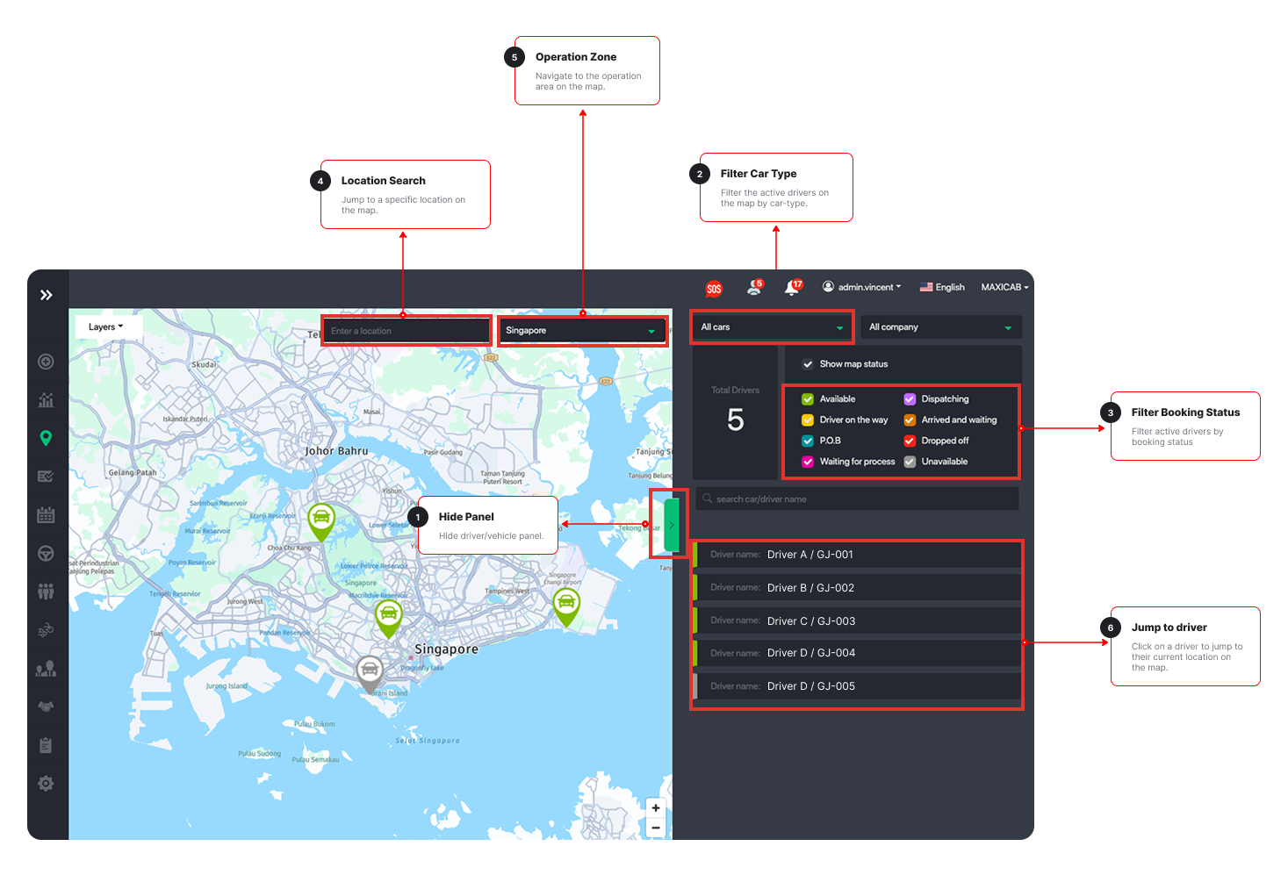
Task: Toggle the Unavailable status checkbox
Action: click(x=910, y=462)
